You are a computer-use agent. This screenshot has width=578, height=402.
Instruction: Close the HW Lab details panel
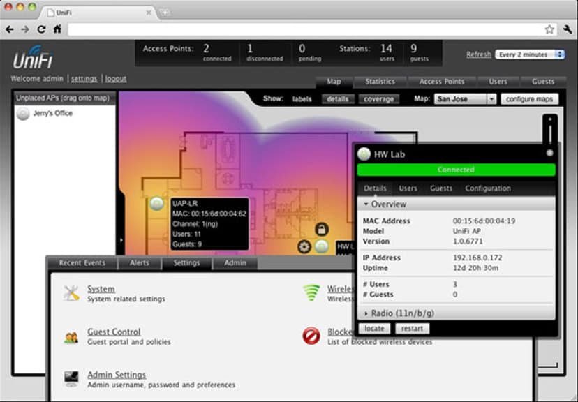coord(549,153)
